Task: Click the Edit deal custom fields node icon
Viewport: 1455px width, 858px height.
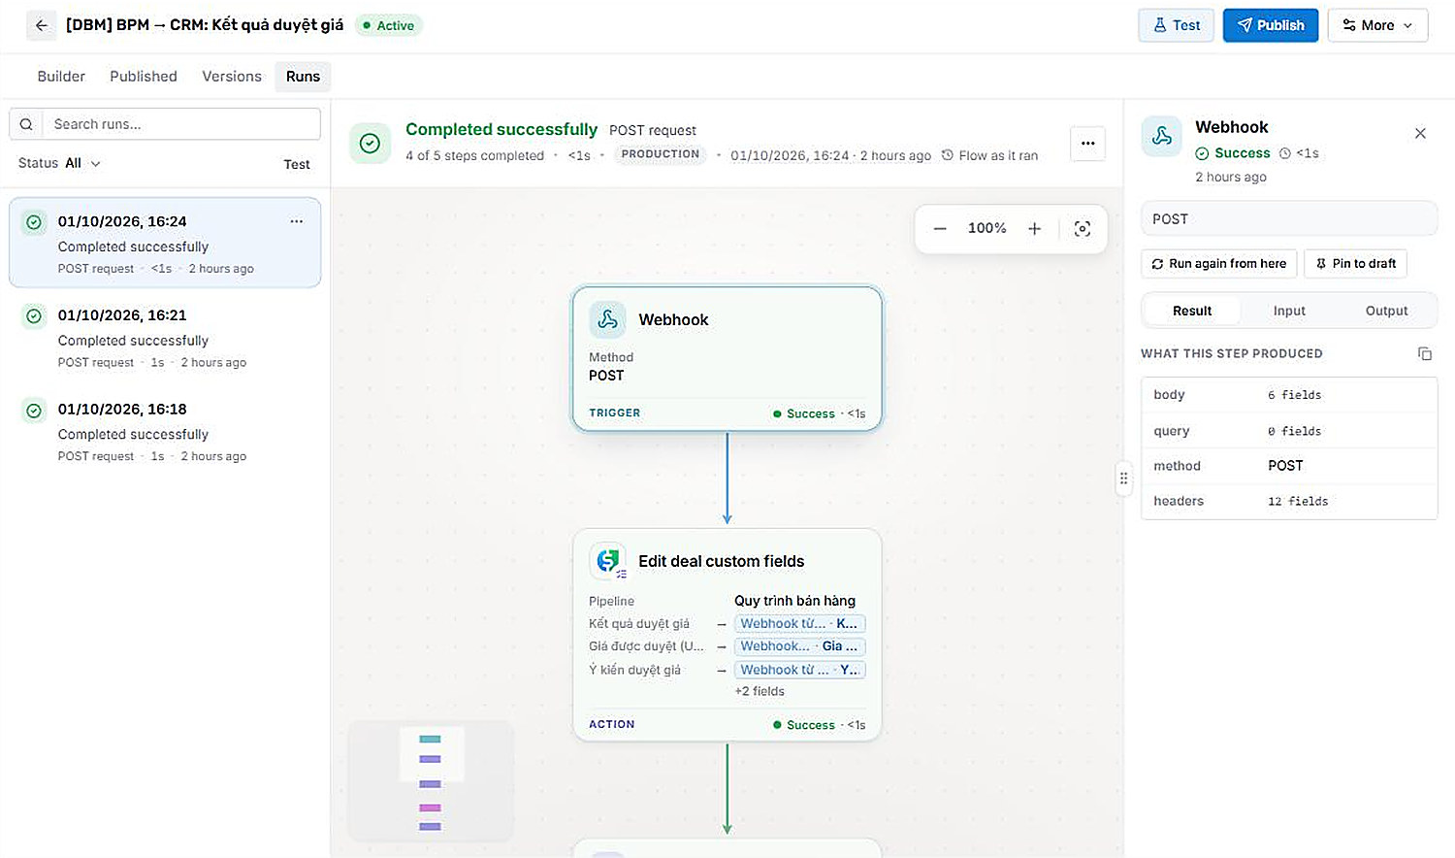Action: coord(608,561)
